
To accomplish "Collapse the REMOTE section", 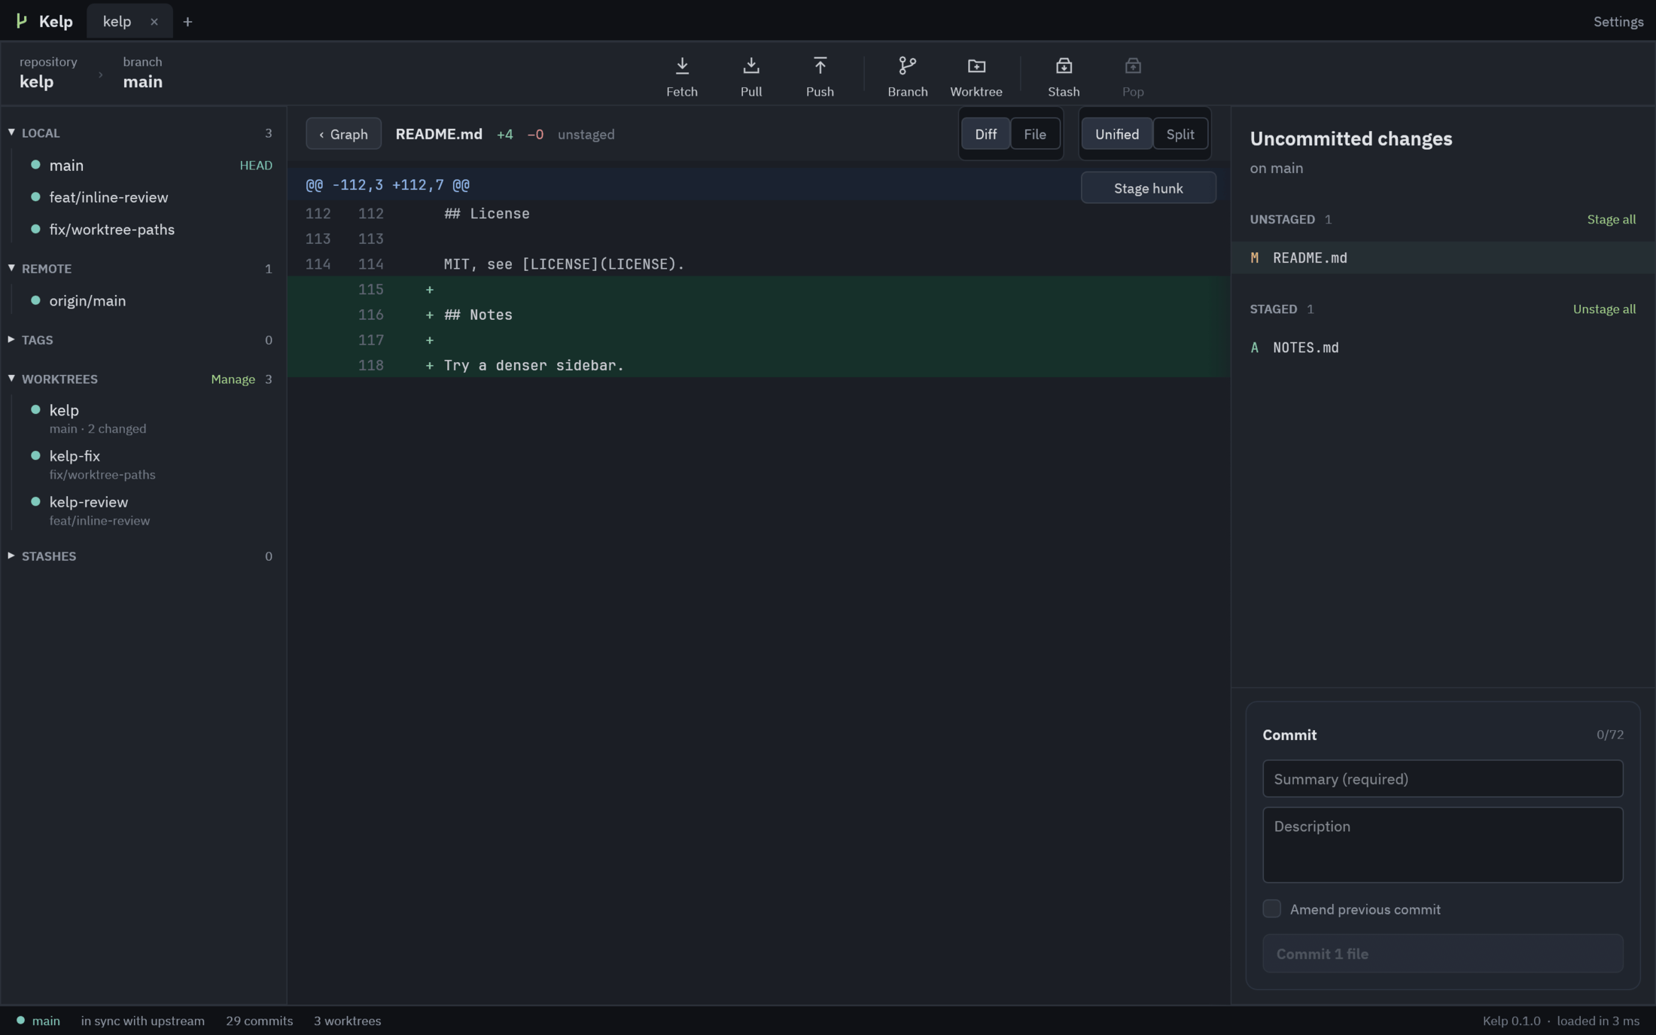I will [11, 267].
